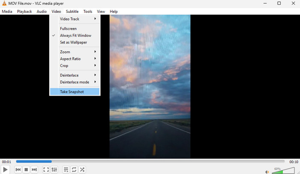The height and width of the screenshot is (174, 300).
Task: Click the previous media button
Action: 18,170
